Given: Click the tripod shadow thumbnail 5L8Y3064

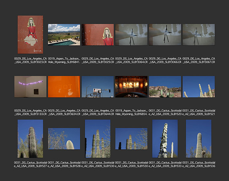Looking at the screenshot, I should tap(131, 35).
